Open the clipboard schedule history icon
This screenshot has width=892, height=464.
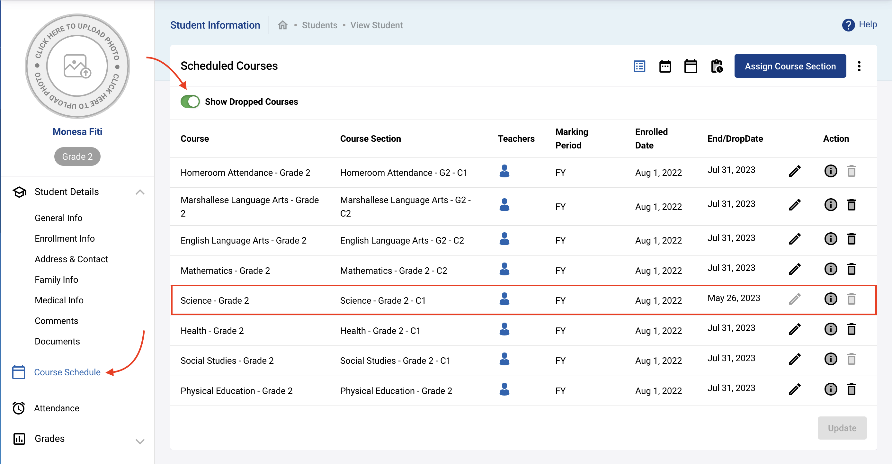tap(717, 66)
